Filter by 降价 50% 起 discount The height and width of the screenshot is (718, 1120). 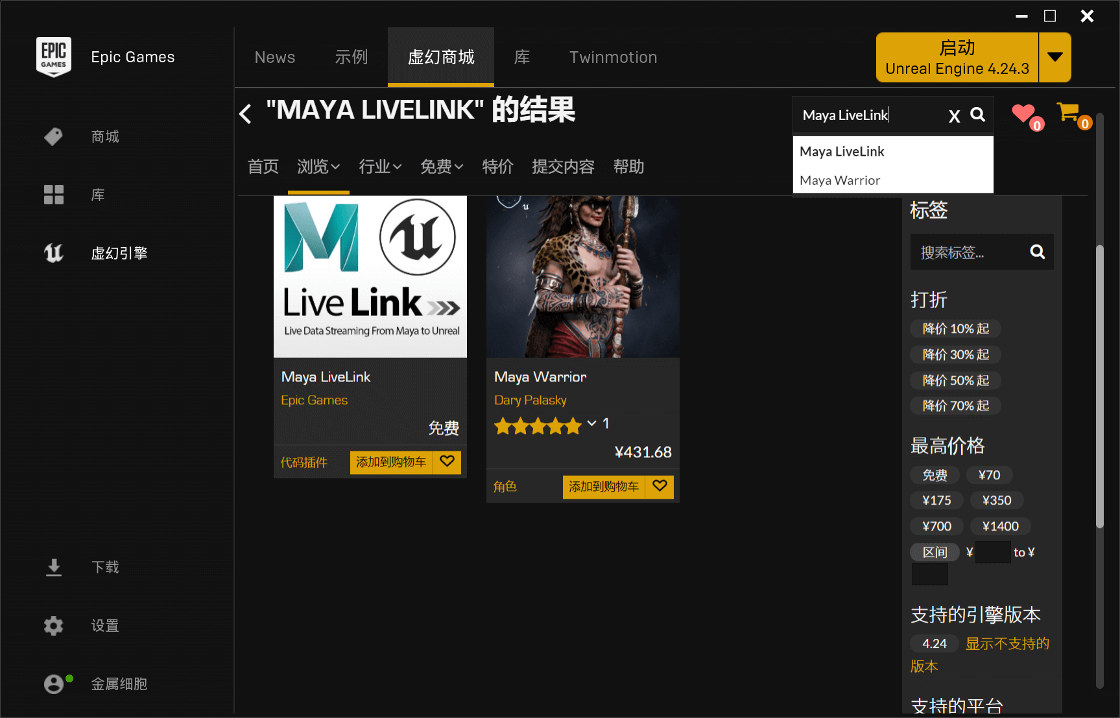click(x=955, y=381)
